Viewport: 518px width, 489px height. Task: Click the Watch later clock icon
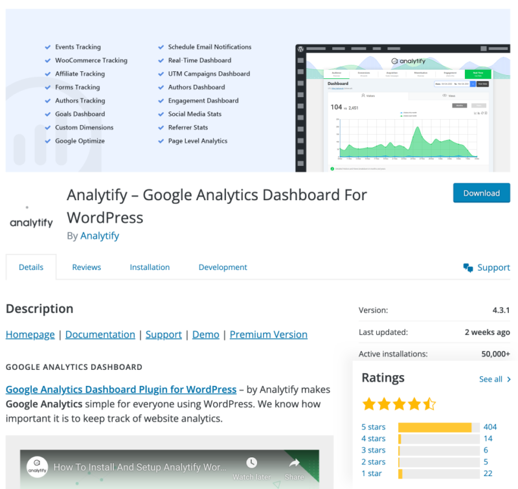(x=251, y=462)
